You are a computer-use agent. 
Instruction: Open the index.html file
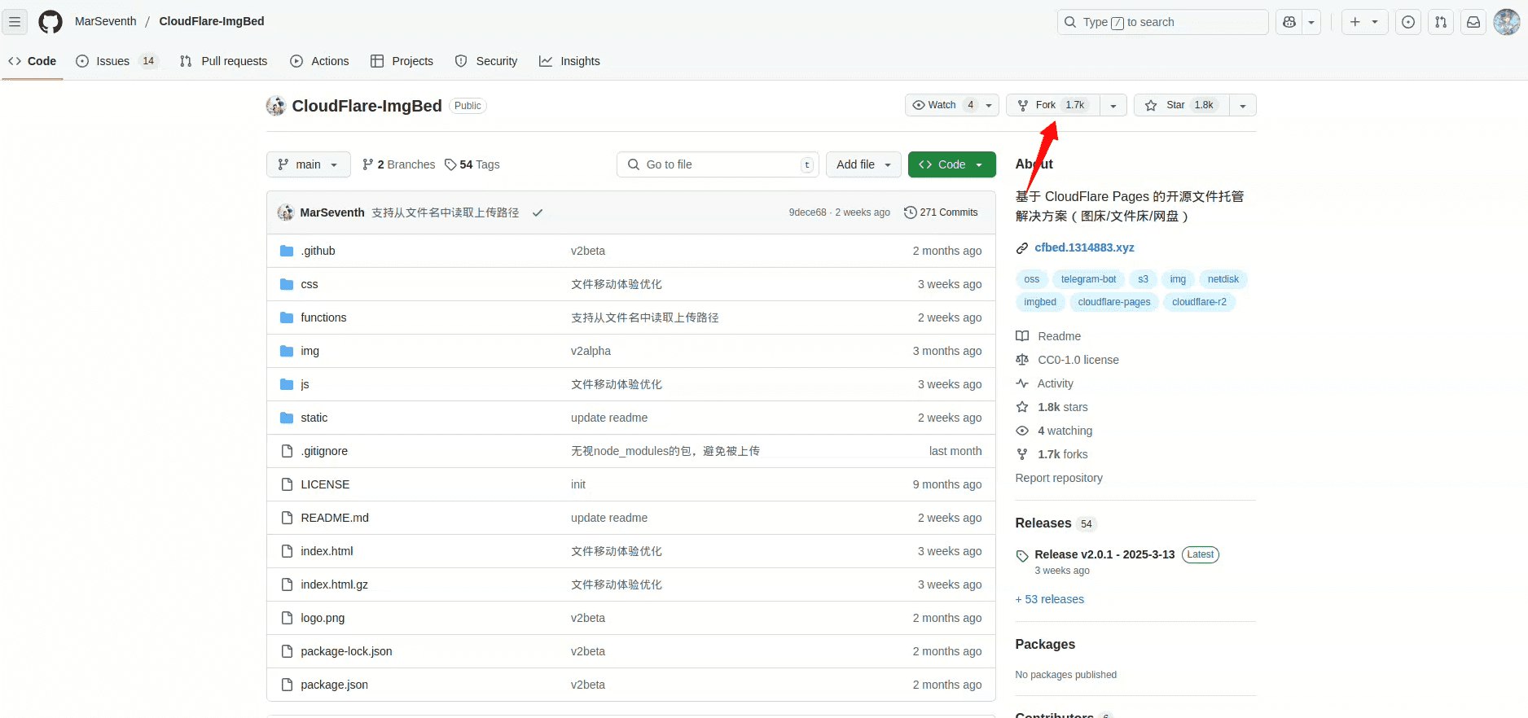[327, 551]
